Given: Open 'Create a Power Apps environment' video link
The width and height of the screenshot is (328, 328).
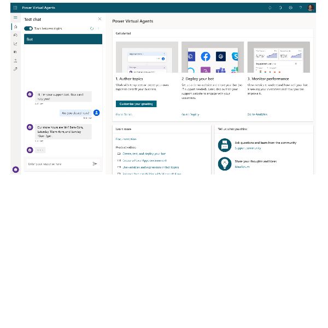Looking at the screenshot, I should [x=144, y=161].
